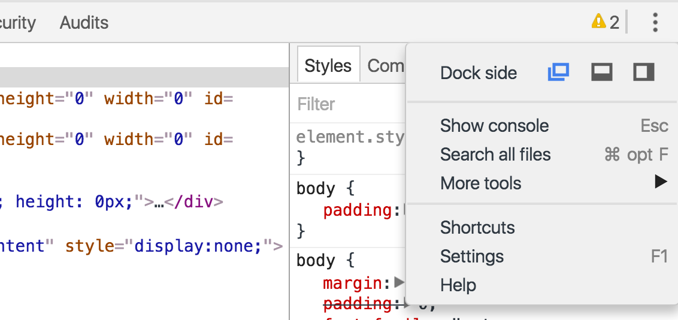Click the Dock side label

[x=478, y=73]
